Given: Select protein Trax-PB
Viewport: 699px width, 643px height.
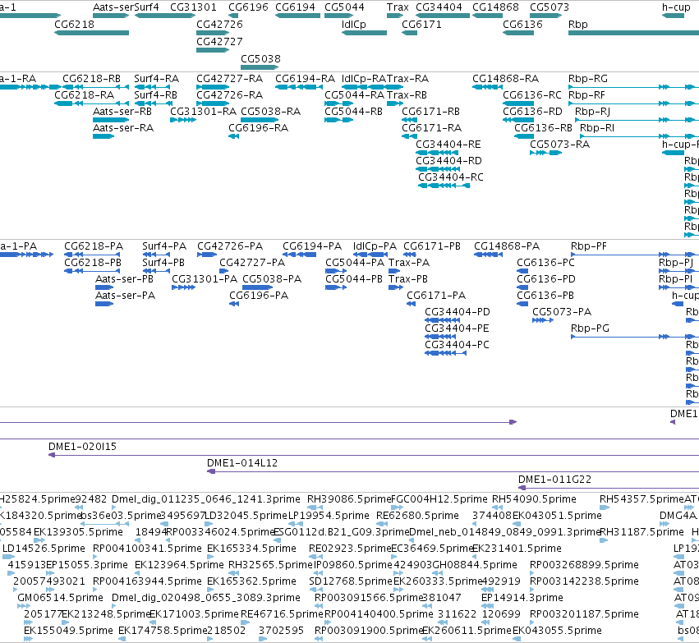Looking at the screenshot, I should click(408, 279).
